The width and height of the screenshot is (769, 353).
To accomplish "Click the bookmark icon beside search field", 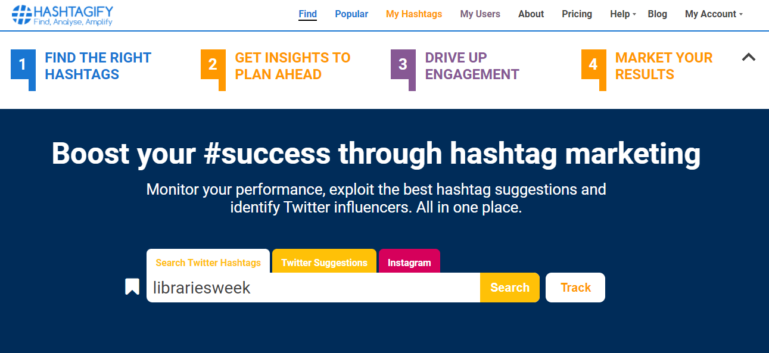I will (x=132, y=287).
